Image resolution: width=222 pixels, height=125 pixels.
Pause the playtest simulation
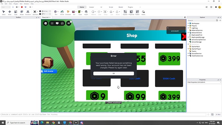pos(17,7)
